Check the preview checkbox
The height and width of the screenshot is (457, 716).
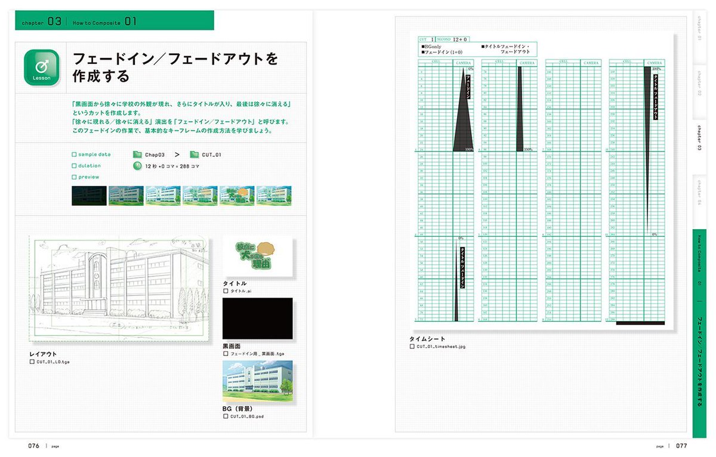pos(73,177)
